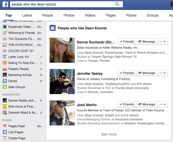
Task: Click The Dylusions Fa... palette icon
Action: (5, 39)
